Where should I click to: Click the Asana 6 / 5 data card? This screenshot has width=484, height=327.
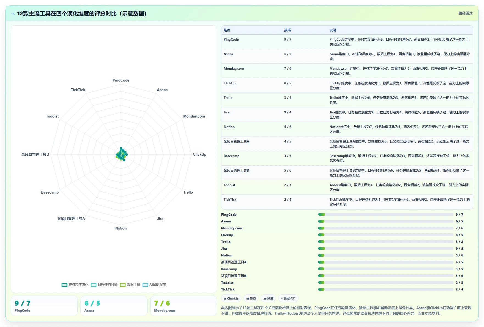[x=114, y=306]
